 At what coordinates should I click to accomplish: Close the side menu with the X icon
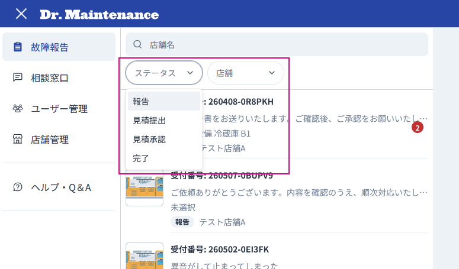[x=21, y=14]
